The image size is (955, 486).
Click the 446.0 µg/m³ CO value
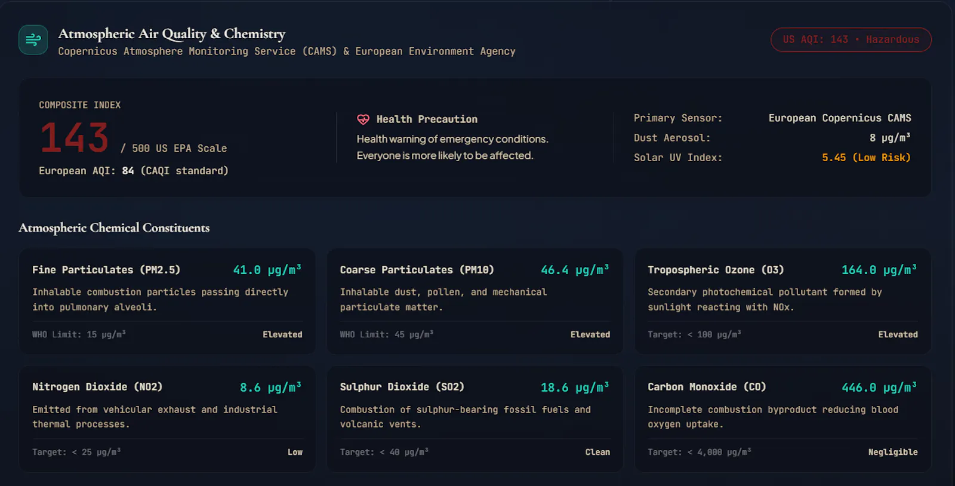pyautogui.click(x=879, y=387)
